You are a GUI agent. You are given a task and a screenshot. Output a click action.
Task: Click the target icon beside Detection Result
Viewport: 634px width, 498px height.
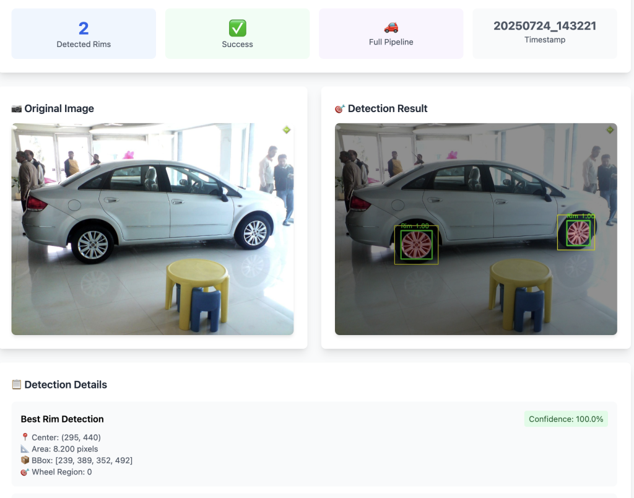pos(340,108)
